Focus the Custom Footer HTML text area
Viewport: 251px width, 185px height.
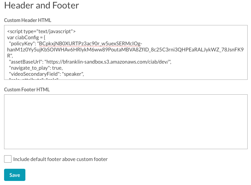click(125, 122)
